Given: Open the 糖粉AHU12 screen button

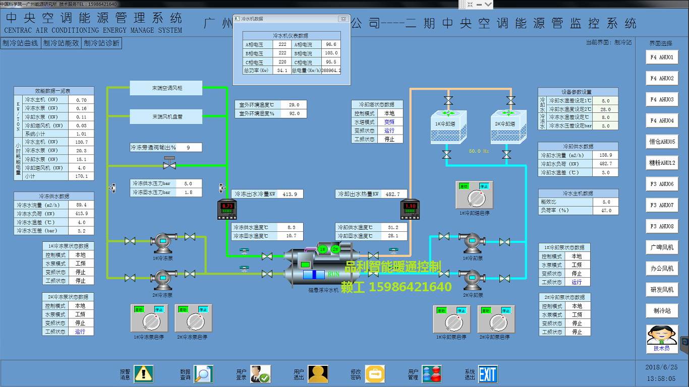Looking at the screenshot, I should (662, 163).
